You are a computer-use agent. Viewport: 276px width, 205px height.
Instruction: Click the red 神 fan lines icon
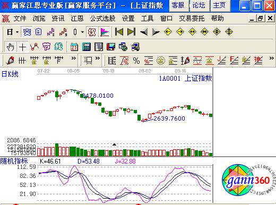point(258,61)
